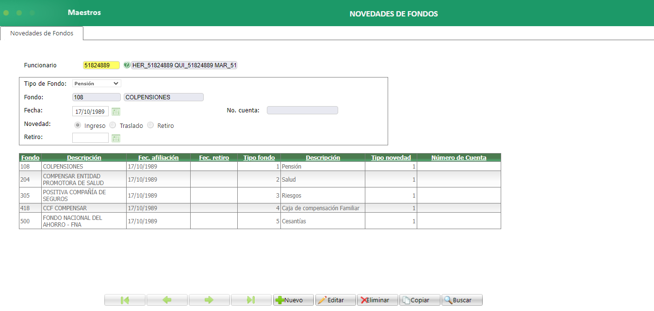Advance to the next record with the green arrow
Viewport: 654px width, 311px height.
tap(209, 299)
